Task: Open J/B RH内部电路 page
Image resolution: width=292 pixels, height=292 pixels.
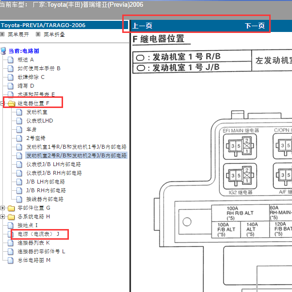Action: [x=46, y=190]
